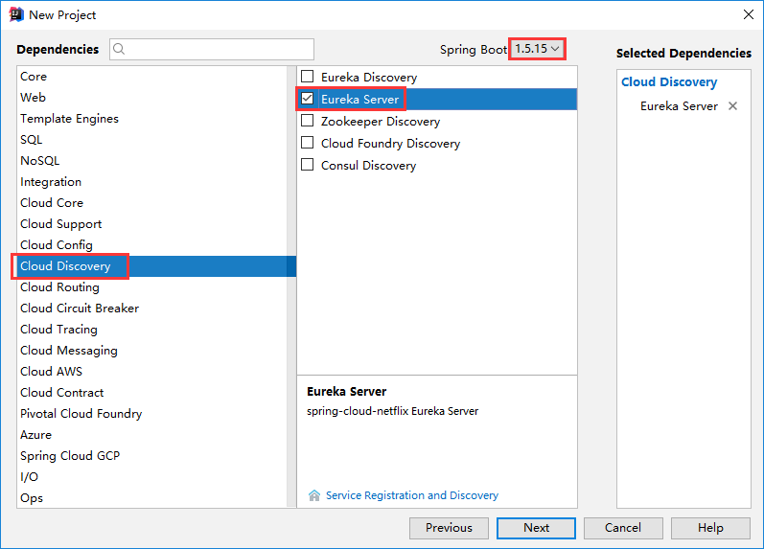This screenshot has height=549, width=764.
Task: Proceed with the Next button
Action: [x=536, y=528]
